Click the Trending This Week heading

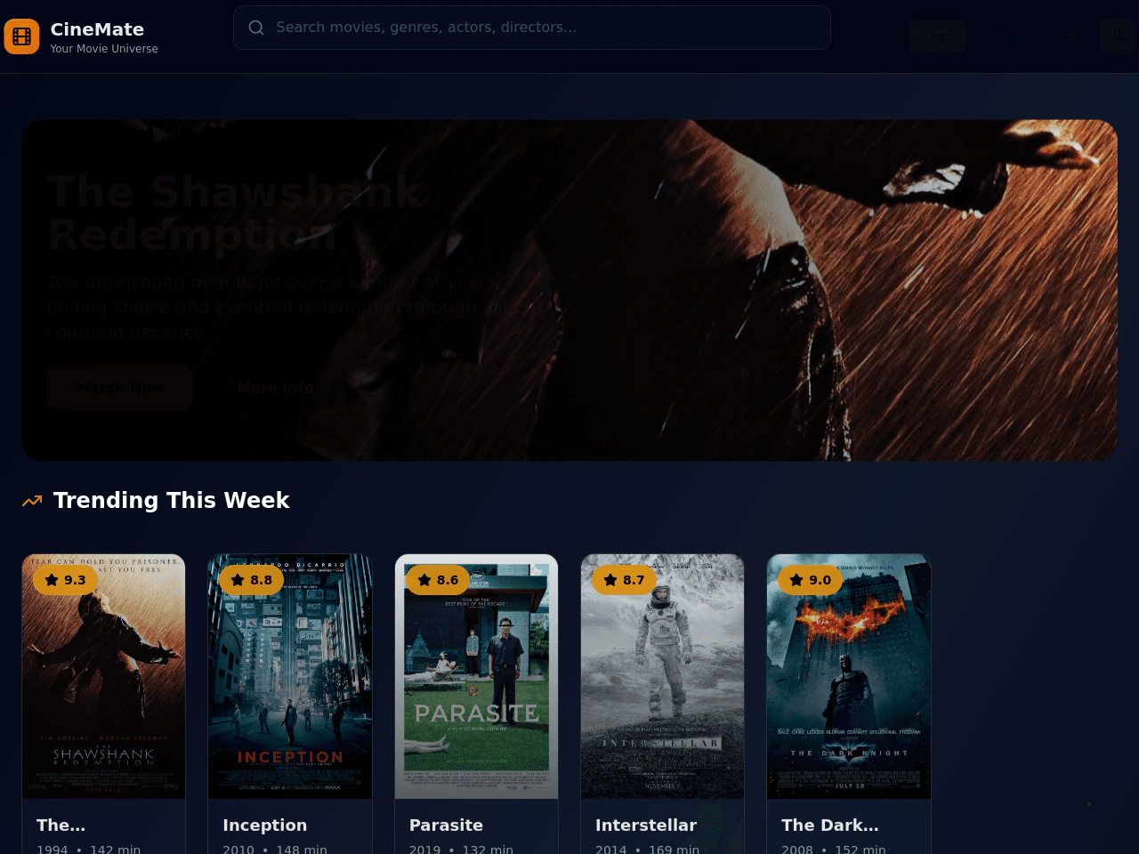(172, 501)
